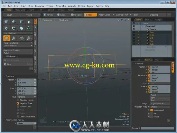Viewport: 177px width, 133px height.
Task: Toggle the Keep Aspect checkbox
Action: 151,110
